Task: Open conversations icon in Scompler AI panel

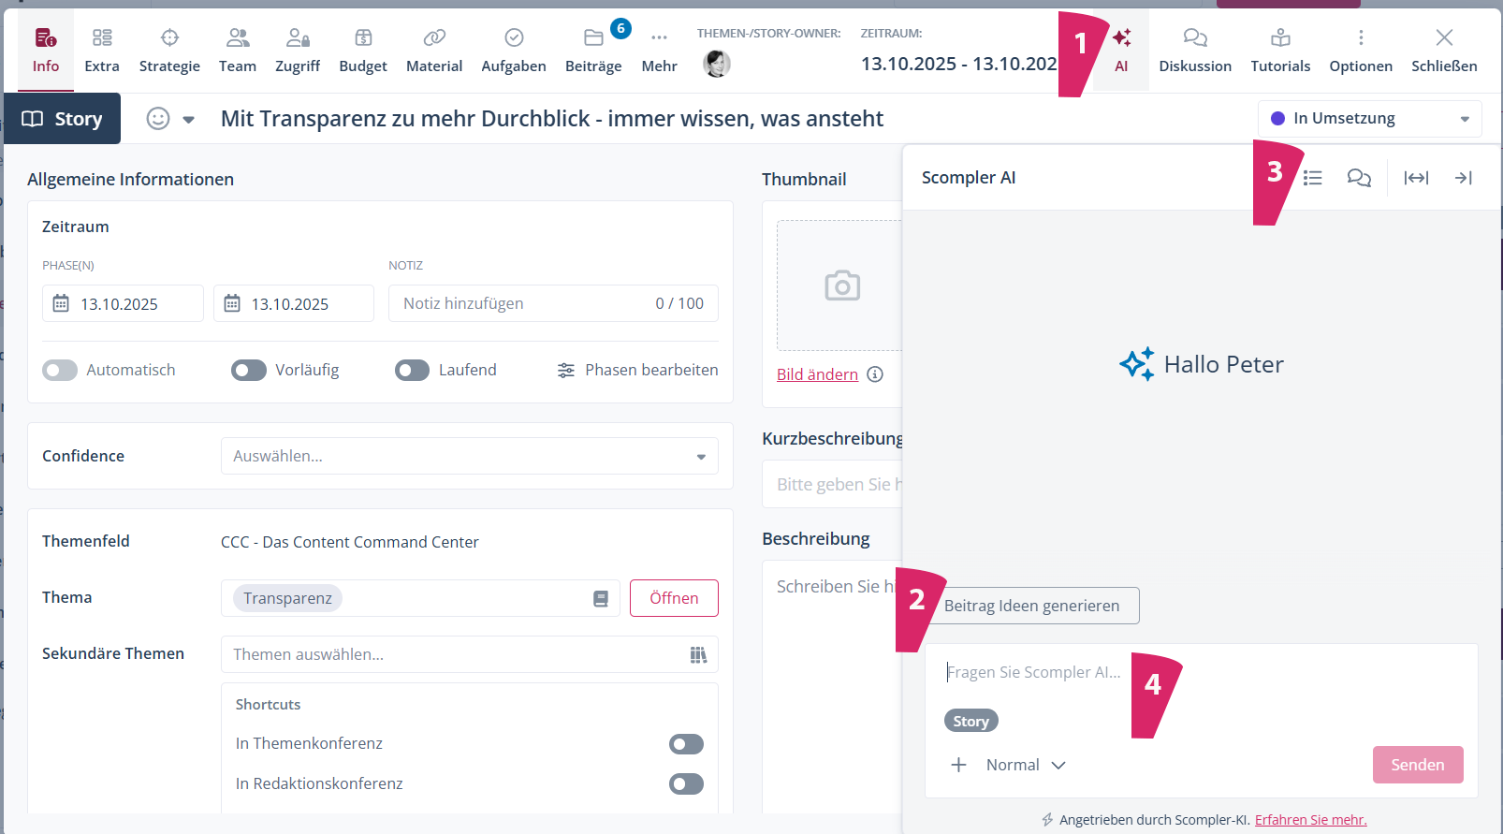Action: (1359, 178)
